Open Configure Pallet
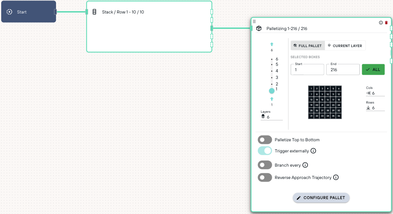 tap(321, 198)
